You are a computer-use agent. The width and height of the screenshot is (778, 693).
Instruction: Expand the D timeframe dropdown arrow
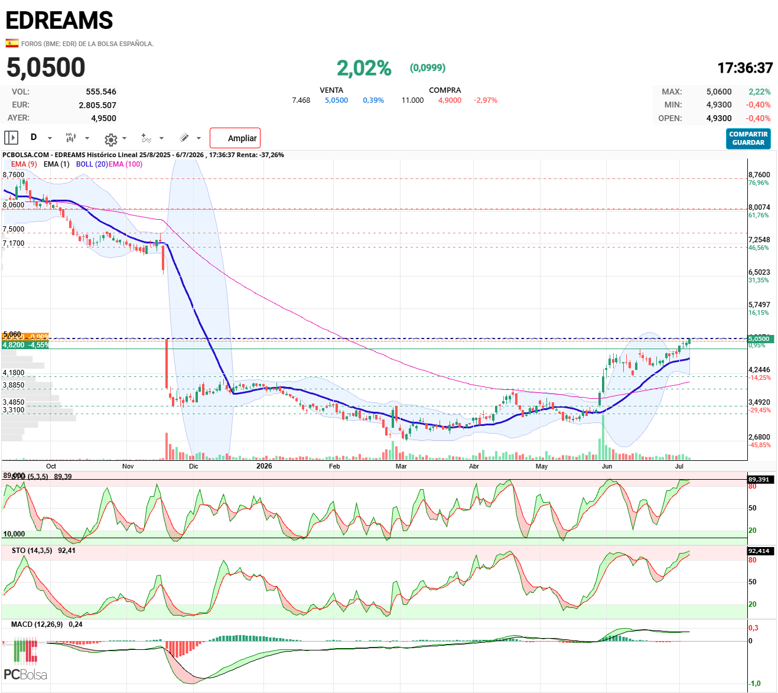point(50,138)
